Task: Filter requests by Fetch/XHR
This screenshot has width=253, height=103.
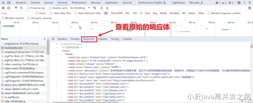Action: pyautogui.click(x=117, y=13)
